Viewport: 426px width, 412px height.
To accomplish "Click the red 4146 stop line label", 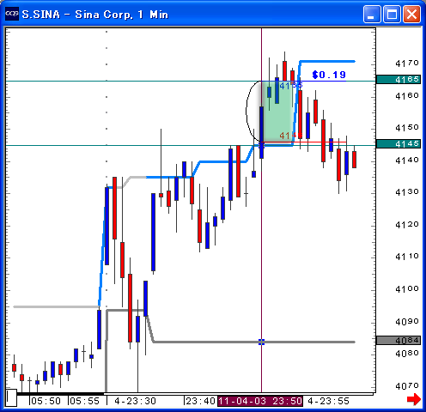I will coord(290,136).
